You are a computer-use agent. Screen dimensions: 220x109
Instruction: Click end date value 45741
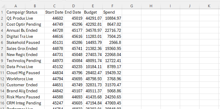73,48
